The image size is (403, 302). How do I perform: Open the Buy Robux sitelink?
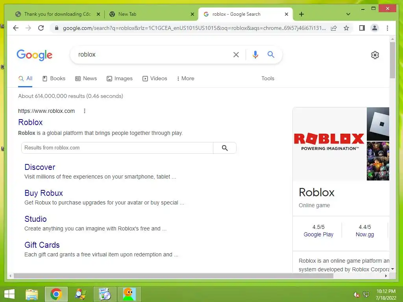click(44, 193)
